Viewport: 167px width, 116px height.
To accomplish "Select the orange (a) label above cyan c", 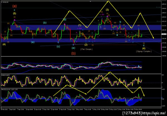I will pyautogui.click(x=14, y=6).
